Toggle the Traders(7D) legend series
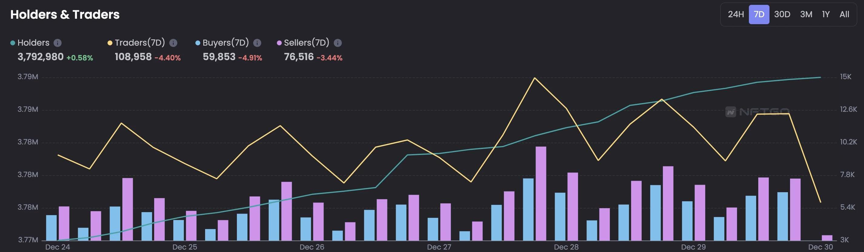Image resolution: width=864 pixels, height=252 pixels. (140, 43)
